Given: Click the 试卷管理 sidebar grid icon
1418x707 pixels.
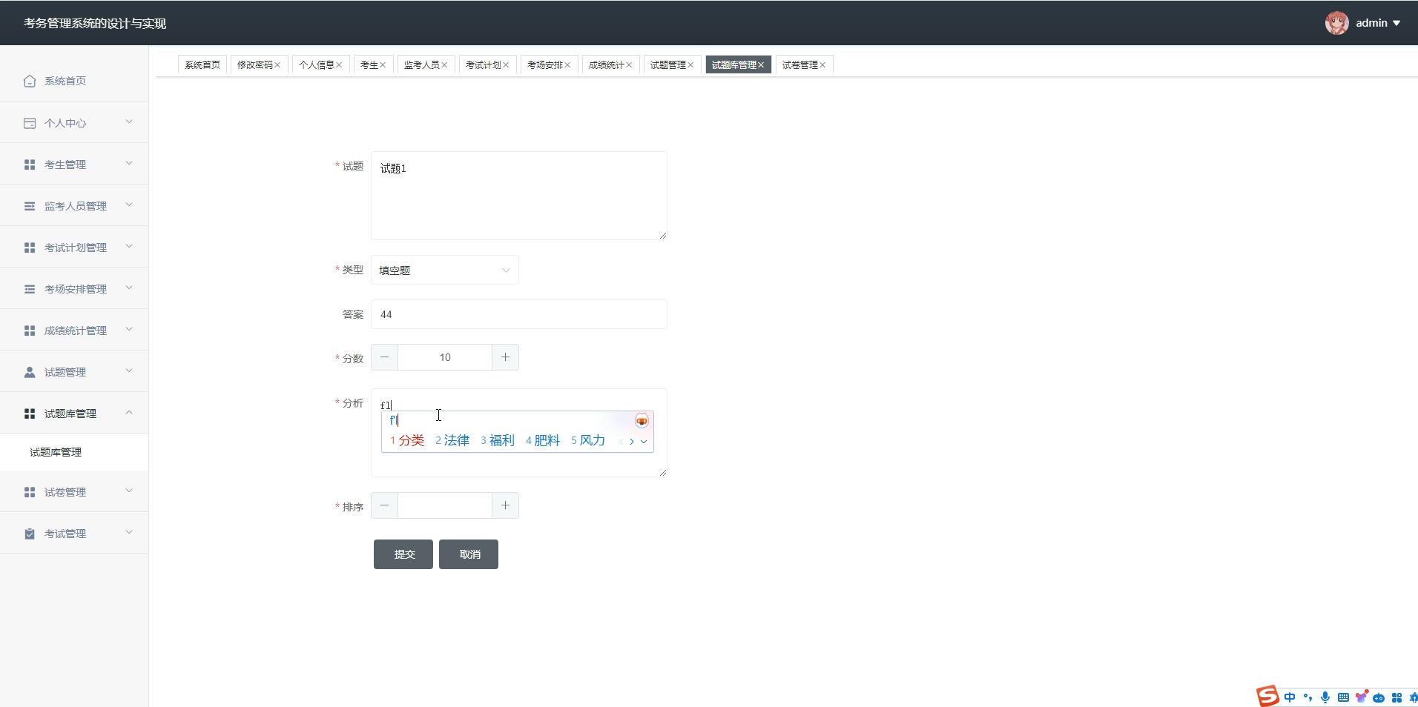Looking at the screenshot, I should pos(30,492).
